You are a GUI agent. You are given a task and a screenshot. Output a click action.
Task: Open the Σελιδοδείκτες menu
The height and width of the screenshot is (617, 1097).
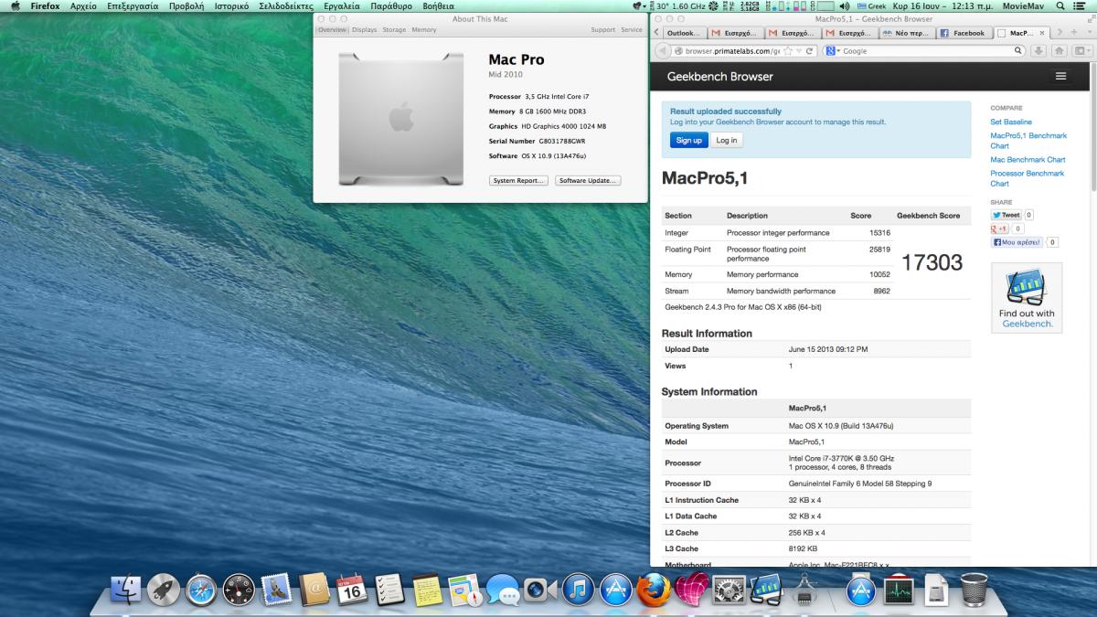(285, 5)
